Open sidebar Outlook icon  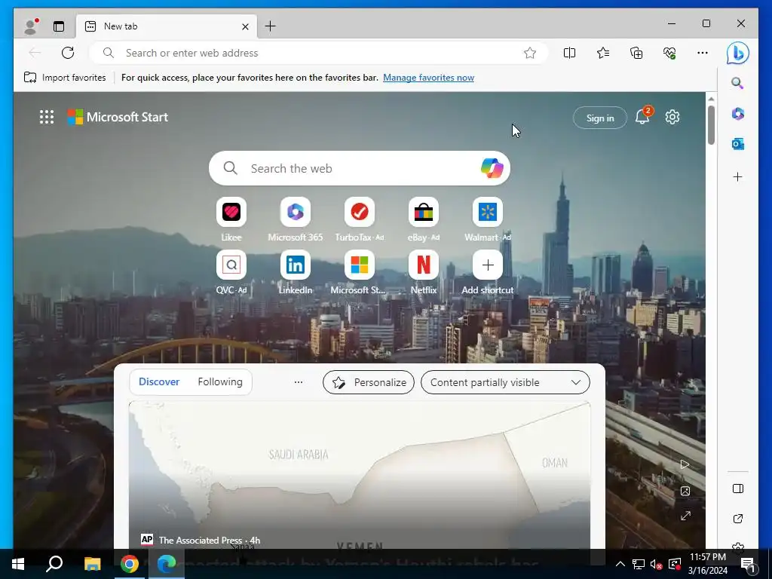point(737,144)
